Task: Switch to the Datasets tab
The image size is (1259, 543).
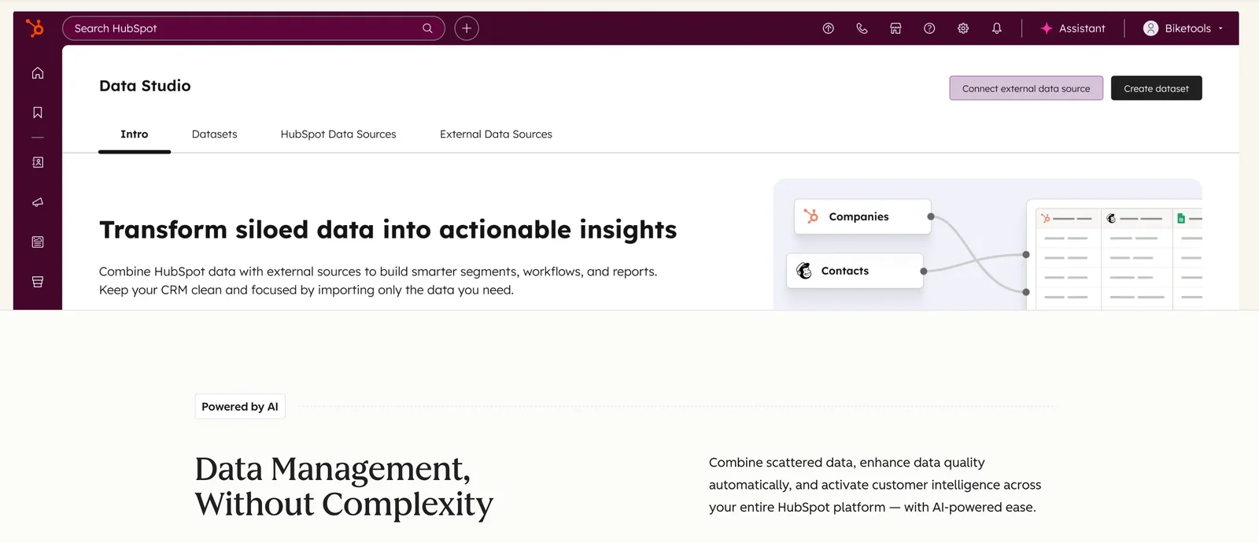Action: click(214, 135)
